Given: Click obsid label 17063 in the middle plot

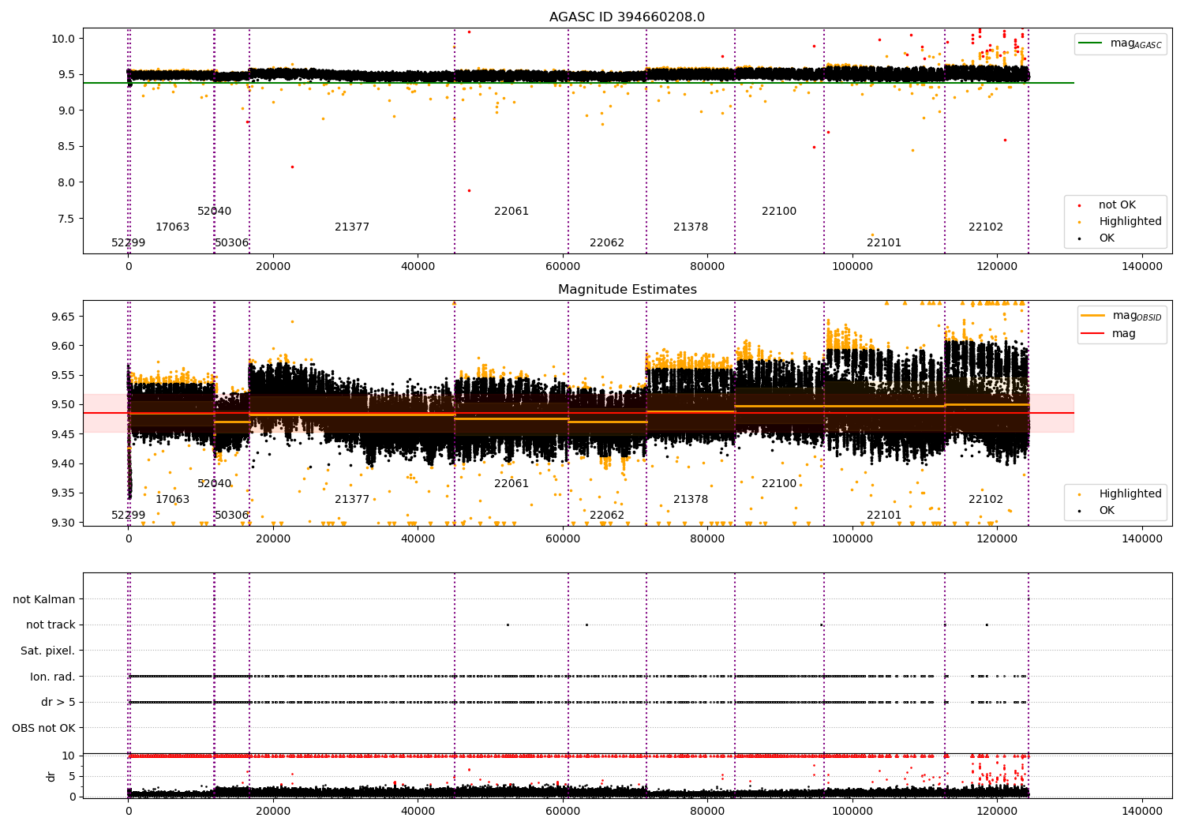Looking at the screenshot, I should (172, 499).
